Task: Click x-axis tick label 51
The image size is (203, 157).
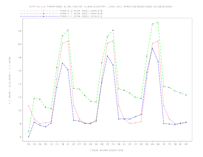Action: click(124, 144)
